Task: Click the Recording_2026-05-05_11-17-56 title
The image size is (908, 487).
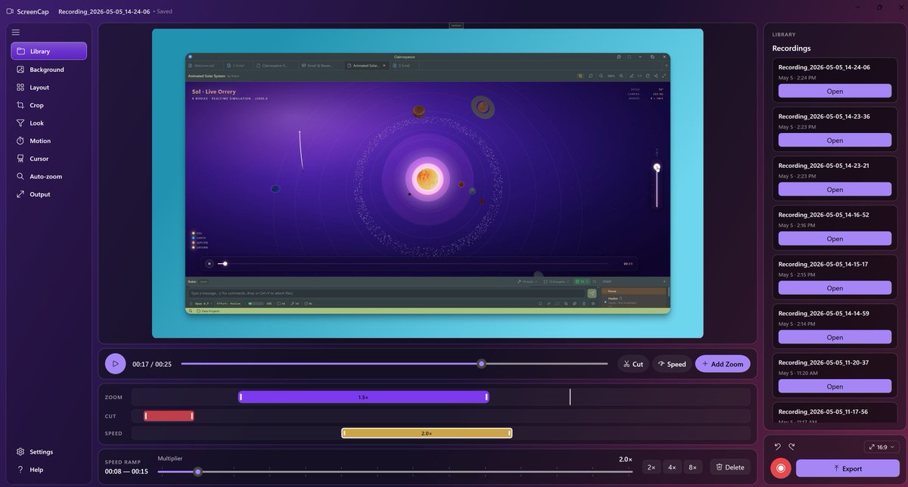Action: (823, 411)
